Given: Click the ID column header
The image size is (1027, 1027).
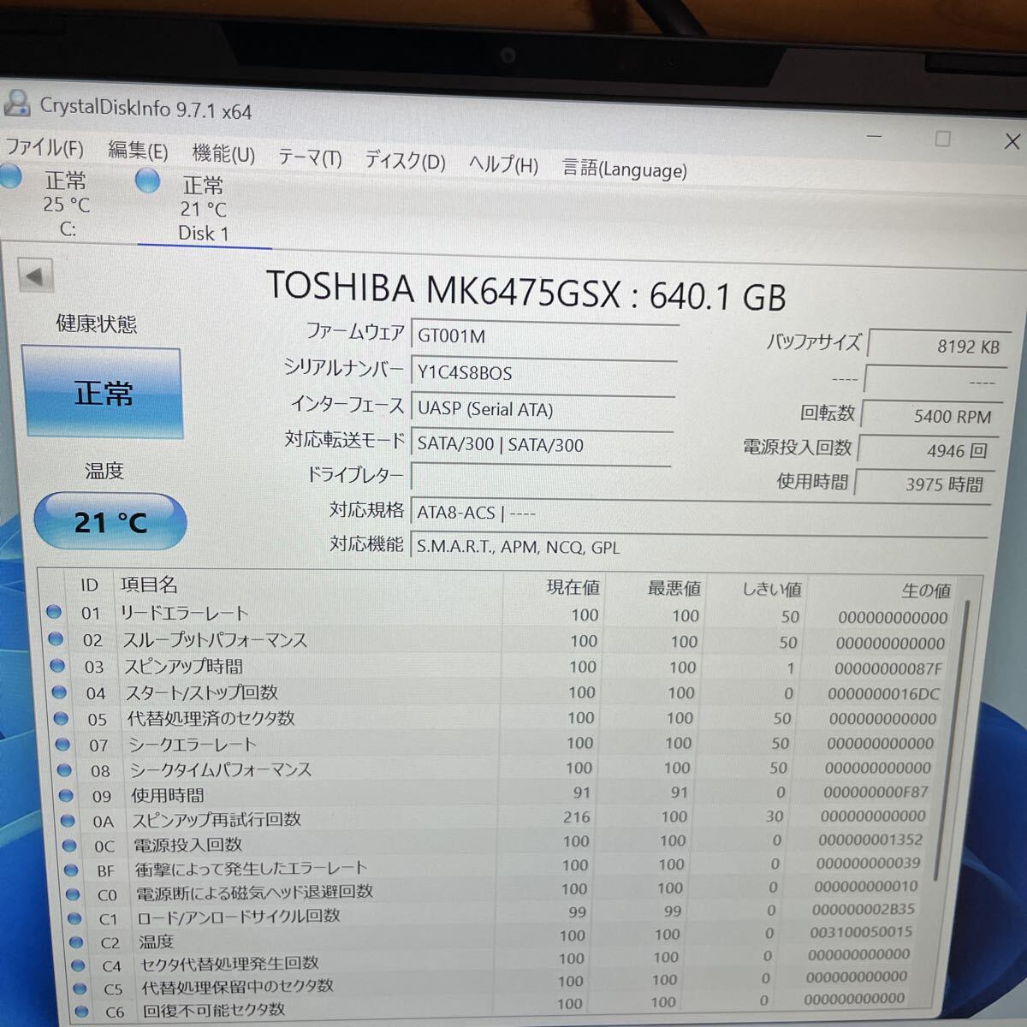Looking at the screenshot, I should coord(89,585).
